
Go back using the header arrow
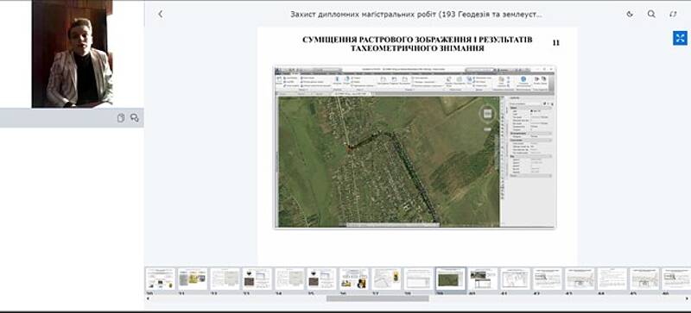coord(161,14)
